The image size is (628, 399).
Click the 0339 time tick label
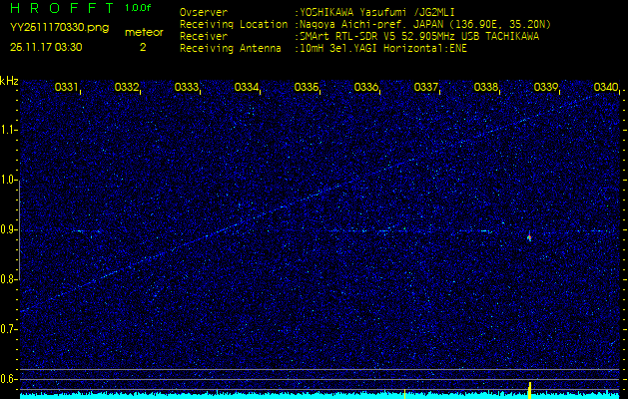click(x=546, y=88)
